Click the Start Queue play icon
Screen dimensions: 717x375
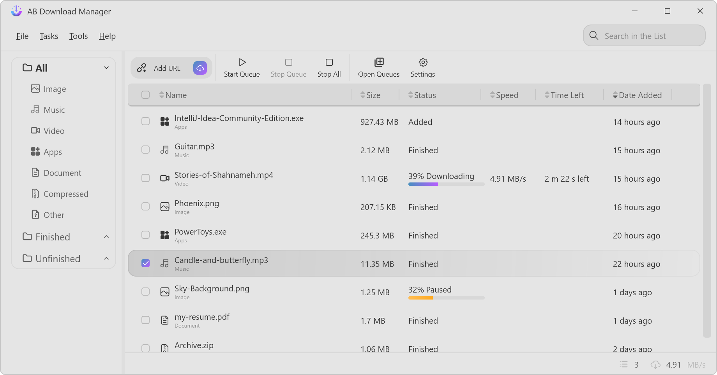pos(242,62)
